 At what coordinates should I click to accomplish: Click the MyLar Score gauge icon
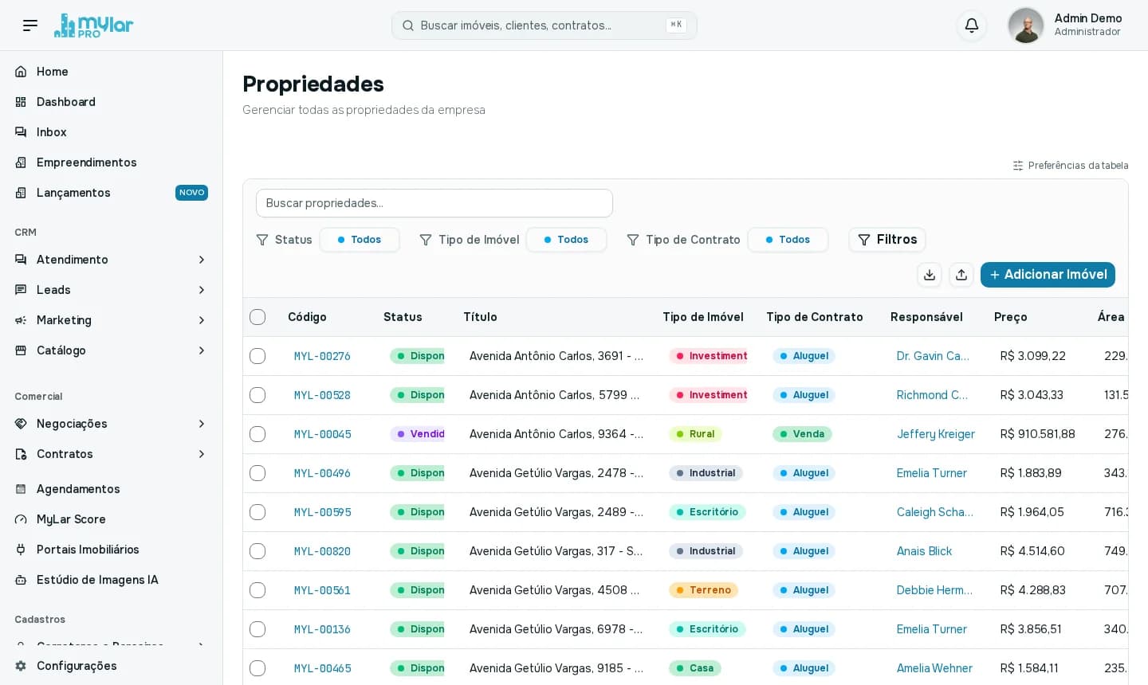21,519
